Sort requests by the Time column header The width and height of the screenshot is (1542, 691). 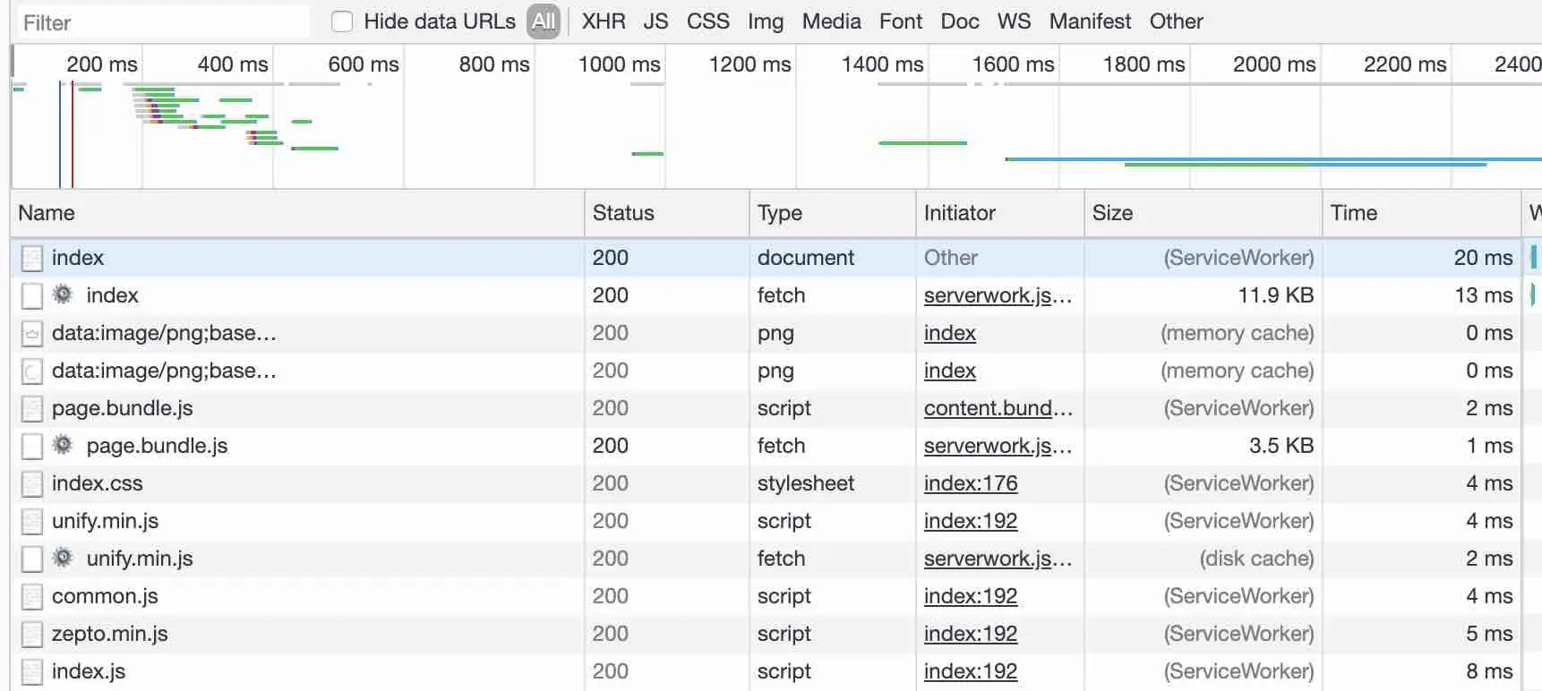click(1353, 213)
